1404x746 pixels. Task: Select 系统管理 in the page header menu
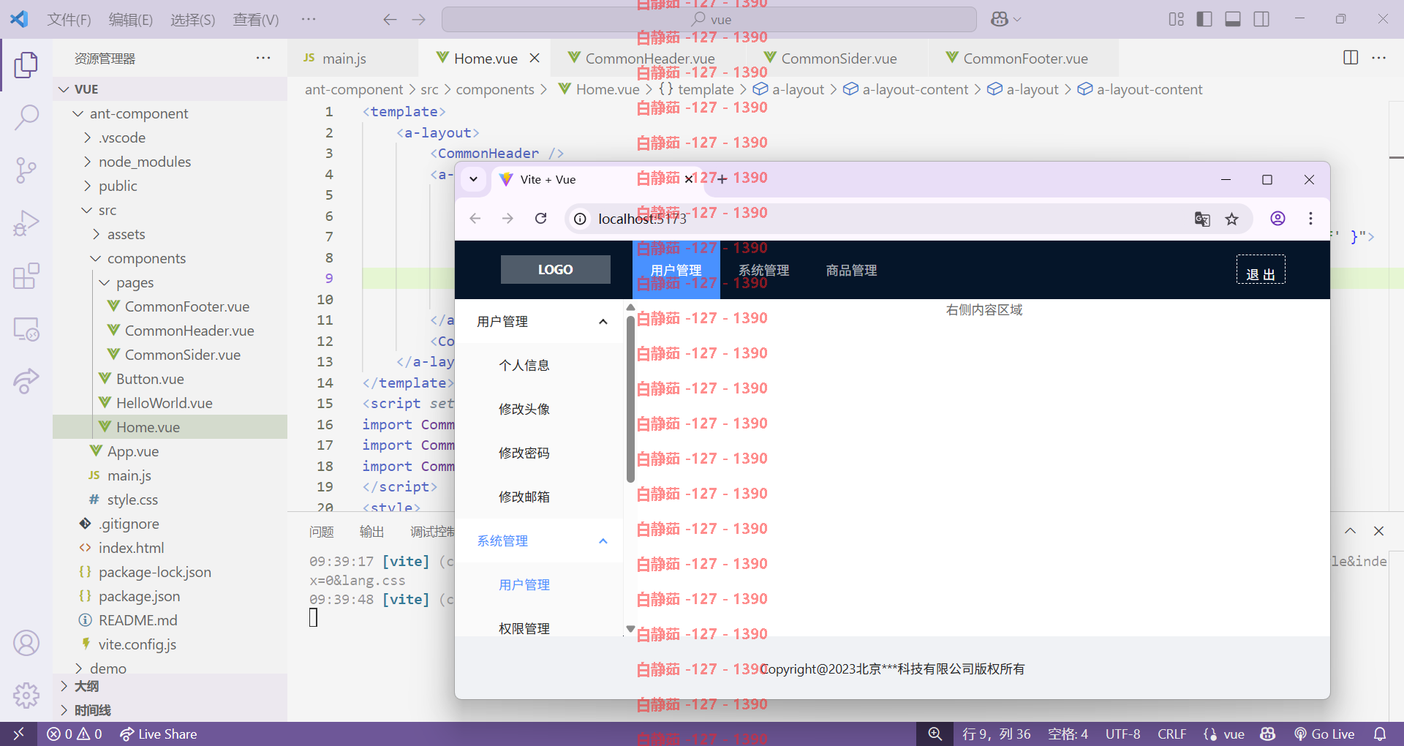(763, 270)
